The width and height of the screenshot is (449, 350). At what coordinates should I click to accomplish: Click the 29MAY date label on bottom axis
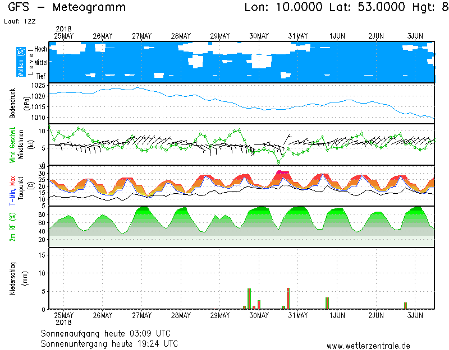(220, 315)
